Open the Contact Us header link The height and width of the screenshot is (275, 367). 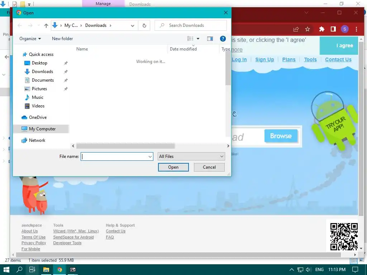tap(338, 60)
